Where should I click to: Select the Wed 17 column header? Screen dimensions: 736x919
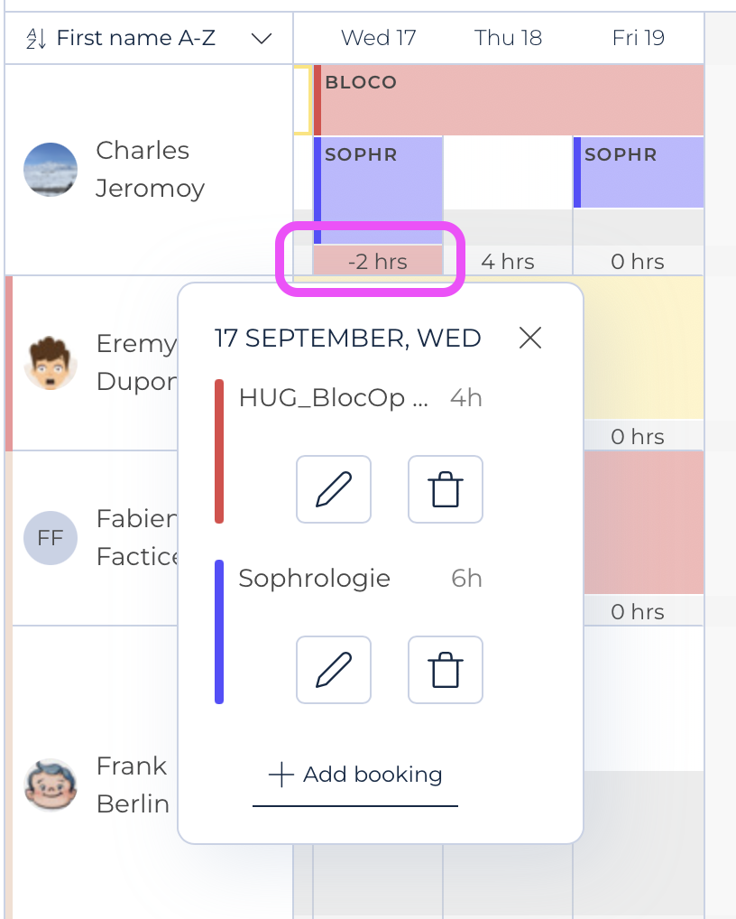[x=378, y=38]
